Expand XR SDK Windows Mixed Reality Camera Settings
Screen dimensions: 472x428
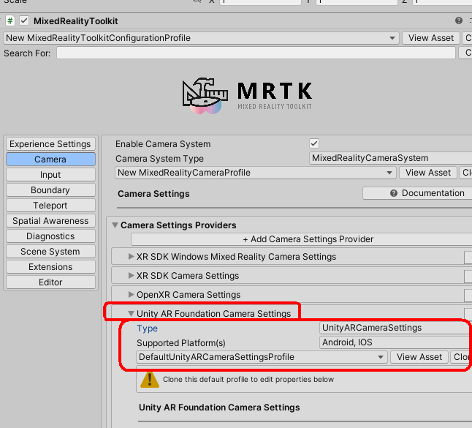pyautogui.click(x=131, y=257)
